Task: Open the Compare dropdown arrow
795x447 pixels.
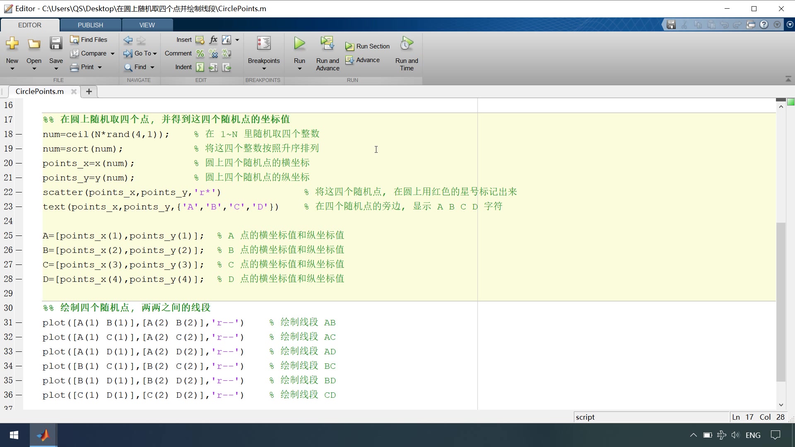Action: coord(112,53)
